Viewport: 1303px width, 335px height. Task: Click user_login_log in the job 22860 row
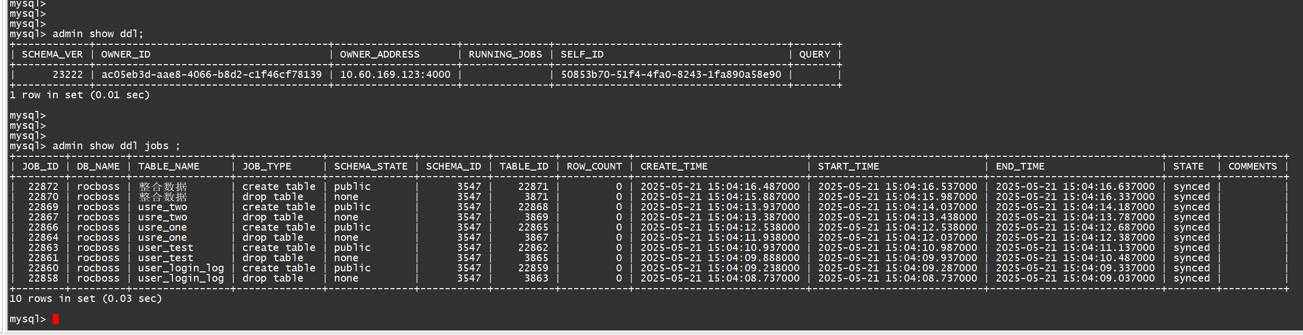(181, 268)
